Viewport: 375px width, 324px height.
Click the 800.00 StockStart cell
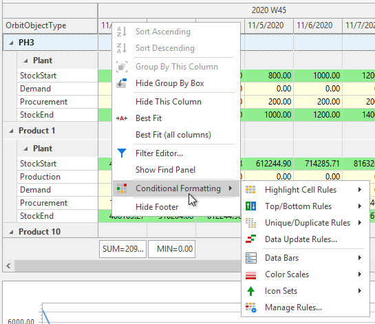269,76
